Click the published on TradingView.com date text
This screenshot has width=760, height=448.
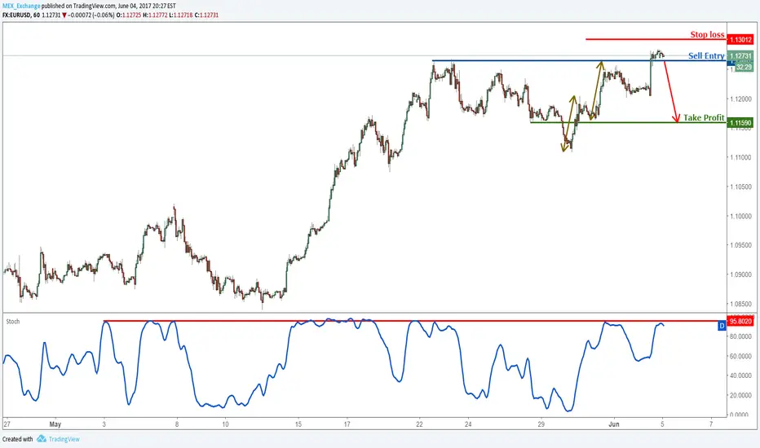(x=109, y=7)
